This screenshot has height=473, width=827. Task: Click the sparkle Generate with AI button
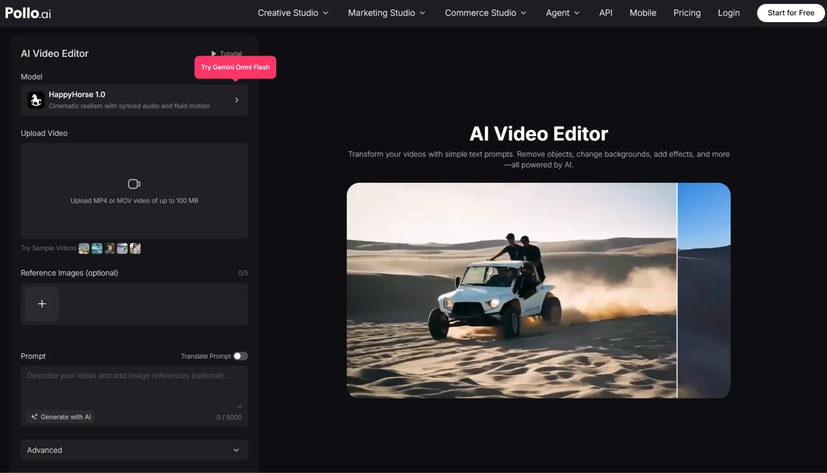tap(61, 417)
